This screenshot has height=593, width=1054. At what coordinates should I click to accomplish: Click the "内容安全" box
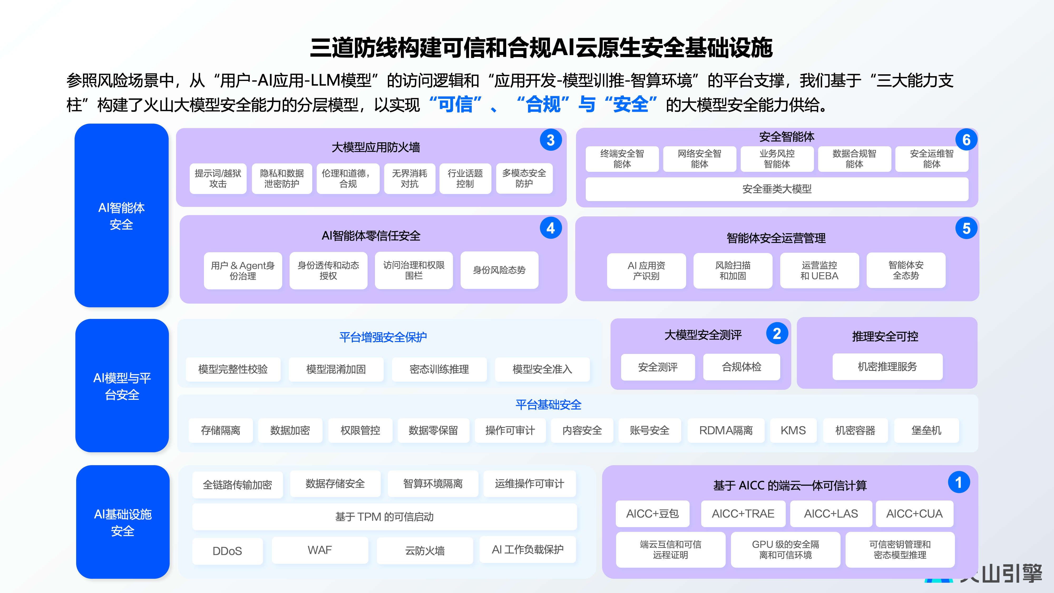tap(582, 431)
